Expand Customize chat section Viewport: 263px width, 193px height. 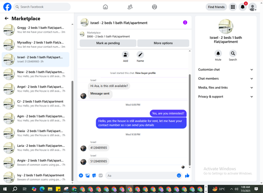(226, 70)
